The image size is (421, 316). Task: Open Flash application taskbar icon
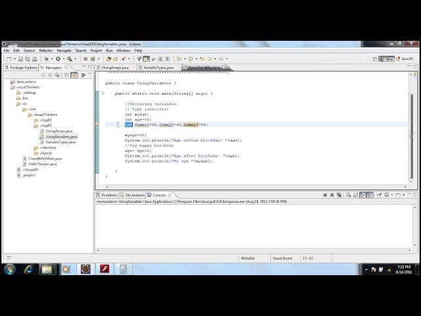[105, 269]
